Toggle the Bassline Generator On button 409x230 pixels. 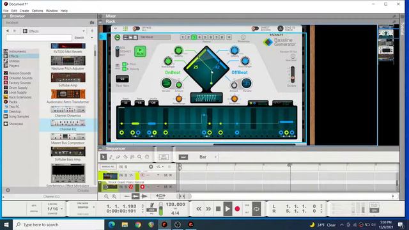pyautogui.click(x=118, y=37)
